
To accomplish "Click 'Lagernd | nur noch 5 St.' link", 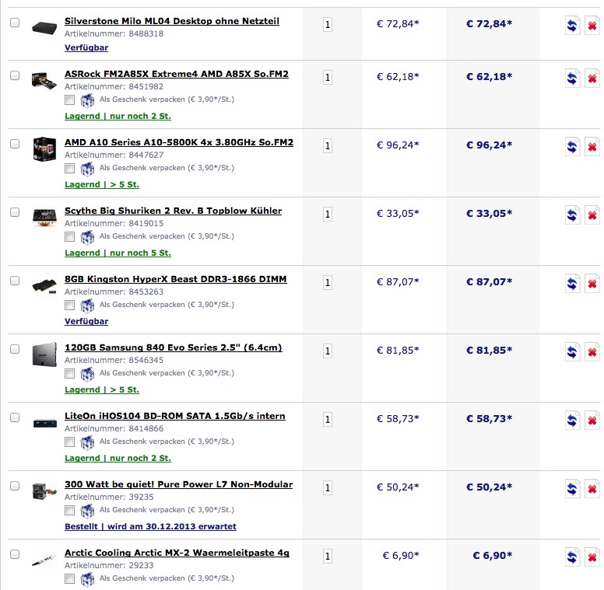I will point(118,253).
